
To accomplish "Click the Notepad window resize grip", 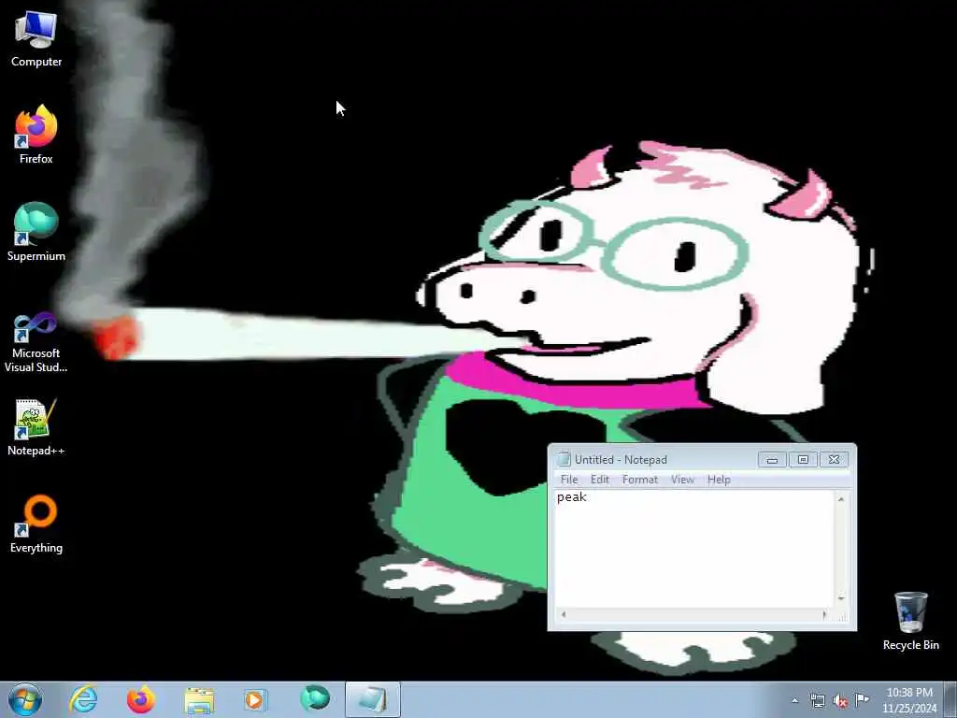I will [843, 616].
